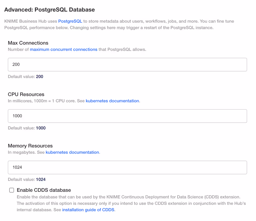Select the value 200 in Max Connections
The width and height of the screenshot is (256, 221).
[x=16, y=65]
